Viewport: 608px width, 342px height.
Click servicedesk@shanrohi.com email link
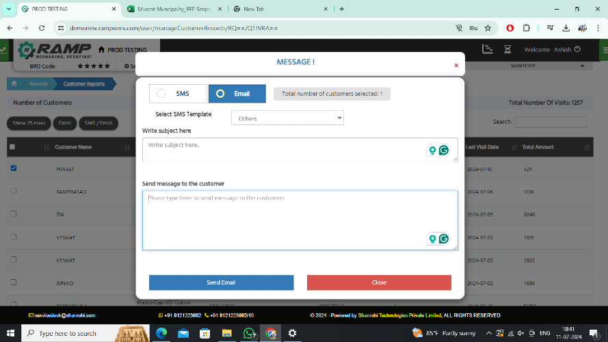[x=62, y=315]
